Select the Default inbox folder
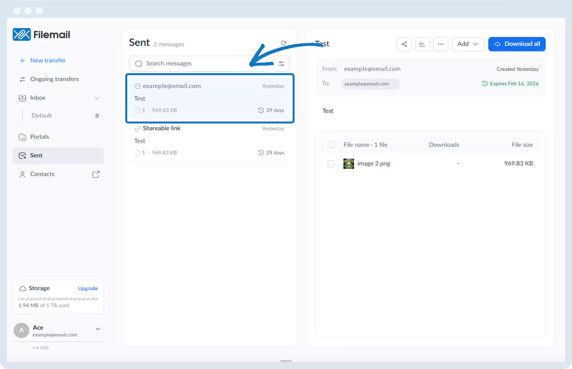 (42, 115)
